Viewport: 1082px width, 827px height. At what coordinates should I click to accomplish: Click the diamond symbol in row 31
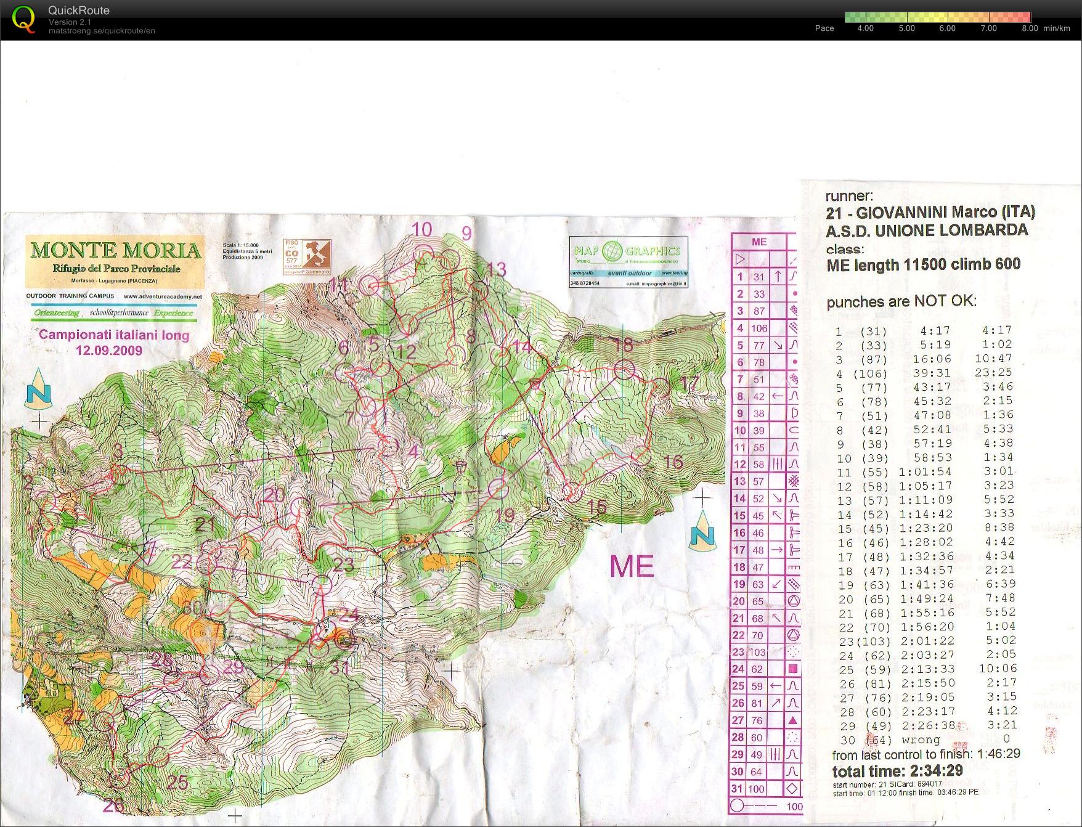[792, 788]
